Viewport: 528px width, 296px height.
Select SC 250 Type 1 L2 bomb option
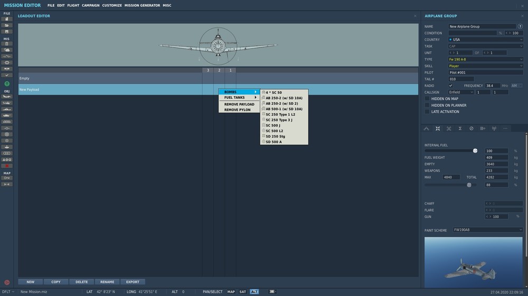point(284,114)
